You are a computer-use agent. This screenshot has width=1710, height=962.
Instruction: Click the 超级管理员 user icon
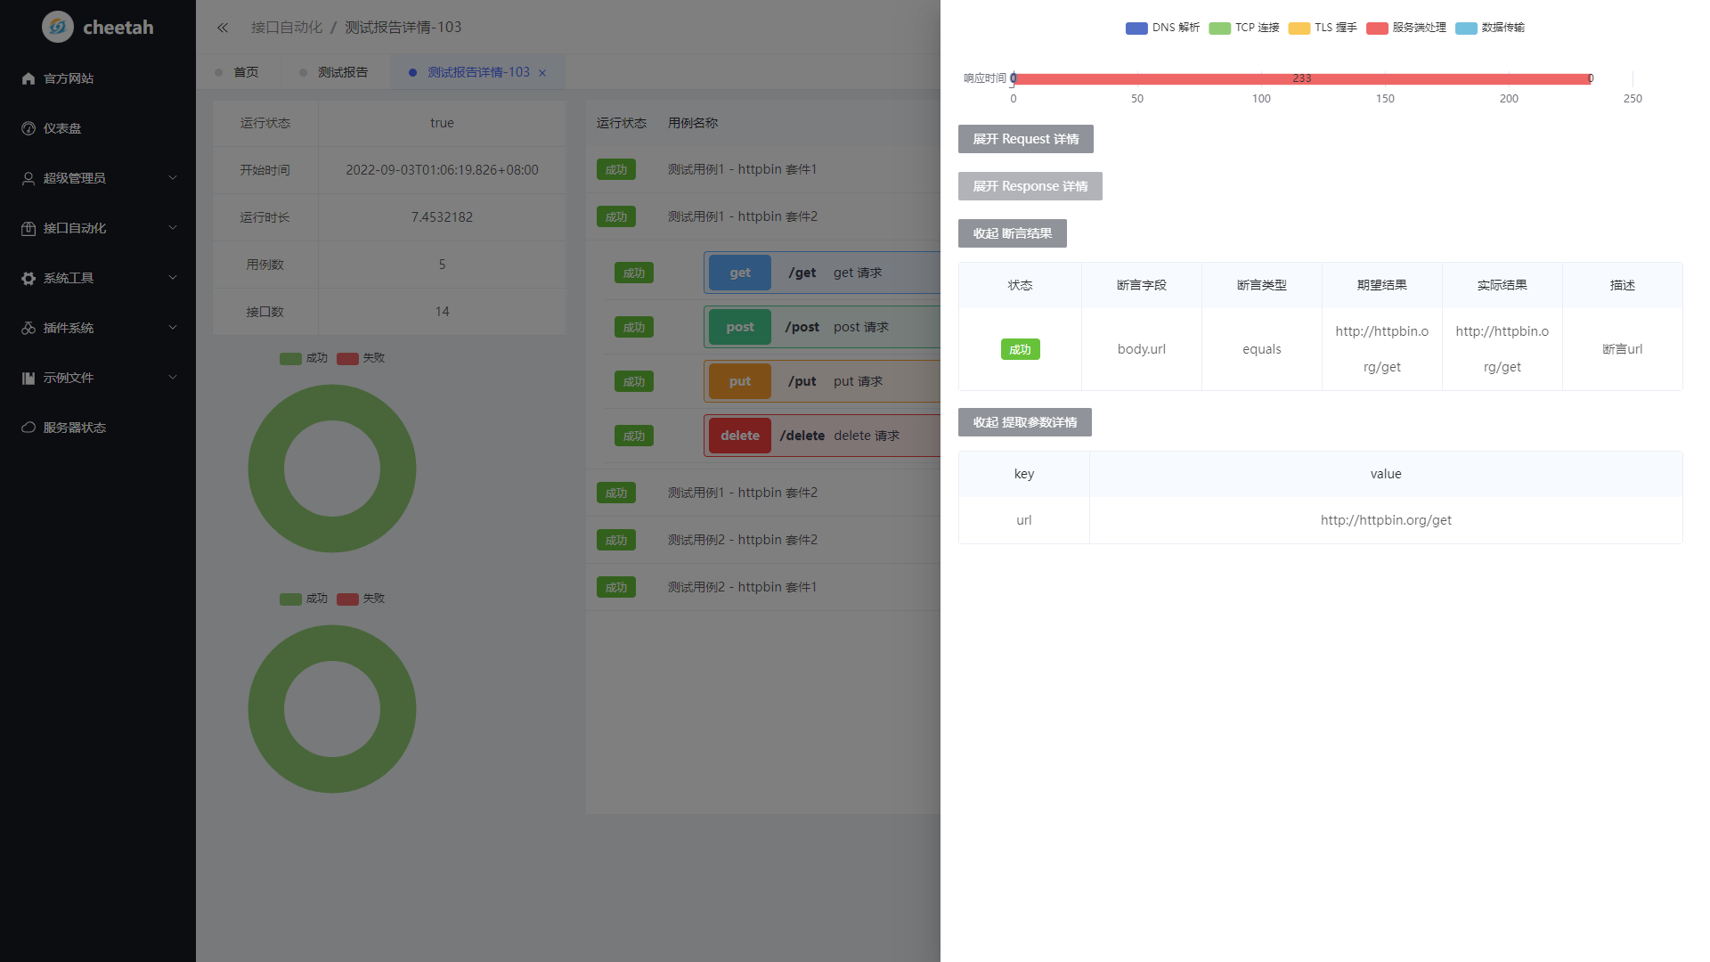[28, 178]
